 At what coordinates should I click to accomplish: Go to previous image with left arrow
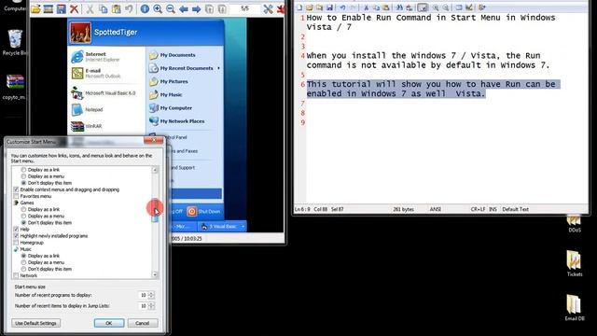click(x=184, y=8)
